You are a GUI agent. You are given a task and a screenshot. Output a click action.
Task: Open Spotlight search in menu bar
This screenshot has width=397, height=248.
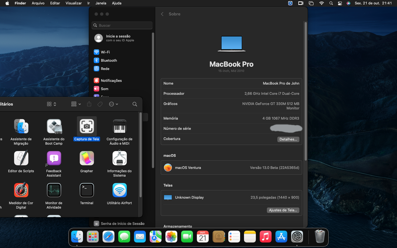click(x=331, y=3)
